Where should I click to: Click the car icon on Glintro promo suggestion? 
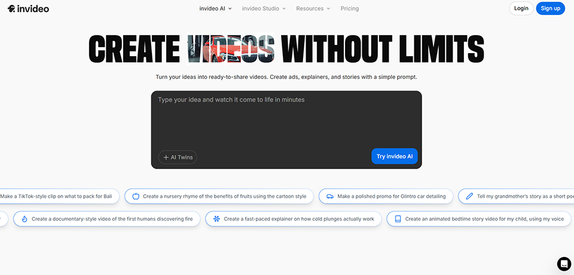tap(330, 196)
